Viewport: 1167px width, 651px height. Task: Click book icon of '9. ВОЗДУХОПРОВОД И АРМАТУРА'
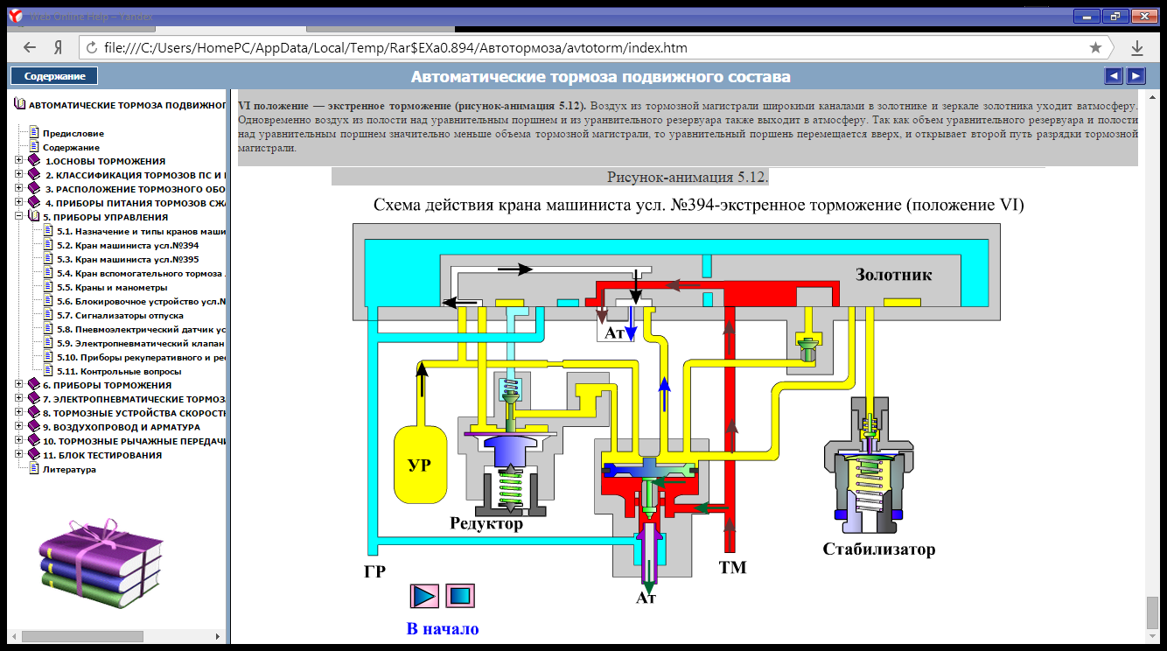[x=34, y=427]
